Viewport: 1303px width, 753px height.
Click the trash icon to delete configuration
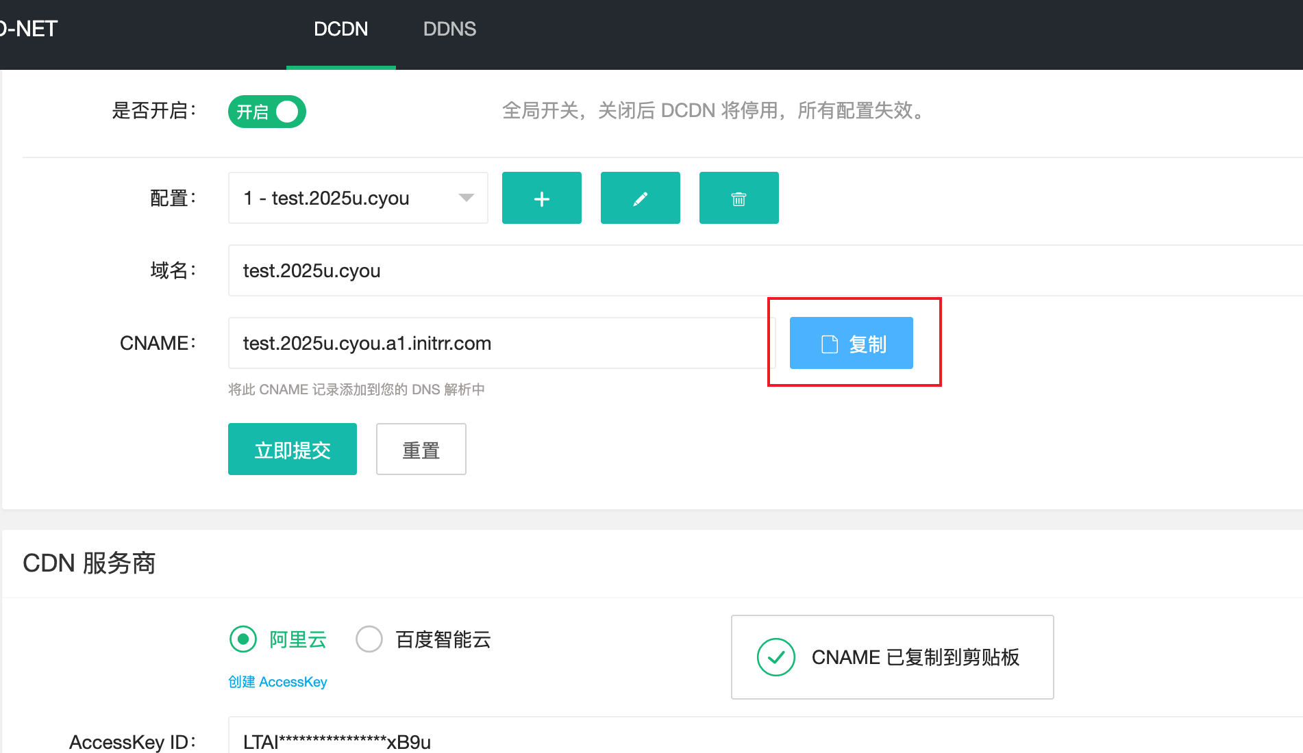click(739, 198)
